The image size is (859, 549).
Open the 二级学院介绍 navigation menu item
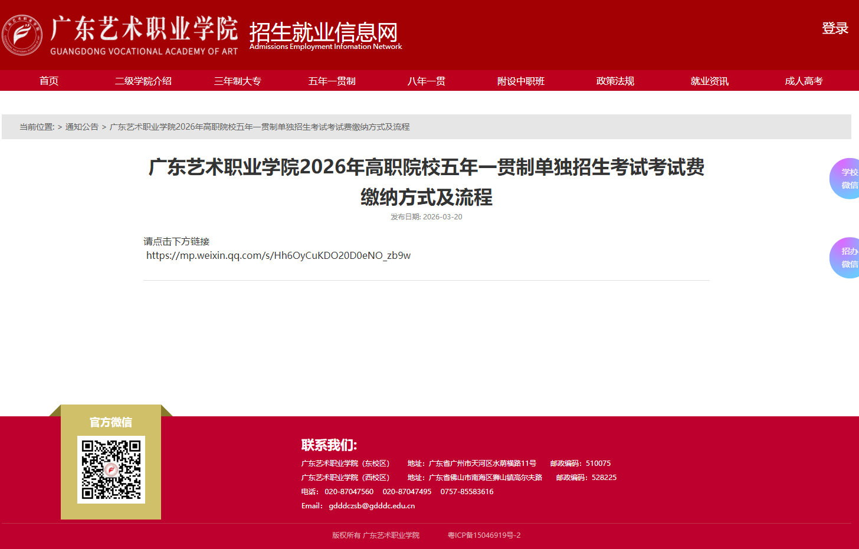point(143,81)
